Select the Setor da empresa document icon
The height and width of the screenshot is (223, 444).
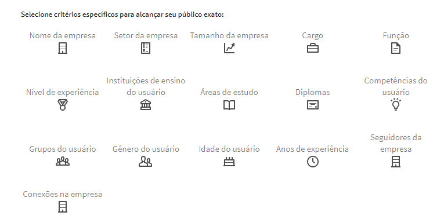[x=146, y=48]
